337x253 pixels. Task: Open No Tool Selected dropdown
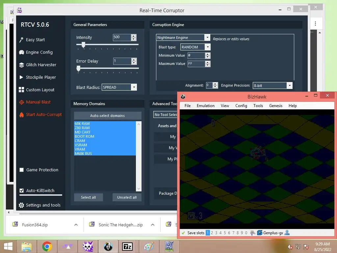point(166,115)
